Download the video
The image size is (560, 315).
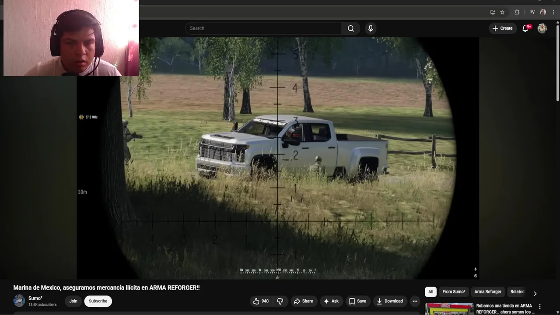point(389,301)
